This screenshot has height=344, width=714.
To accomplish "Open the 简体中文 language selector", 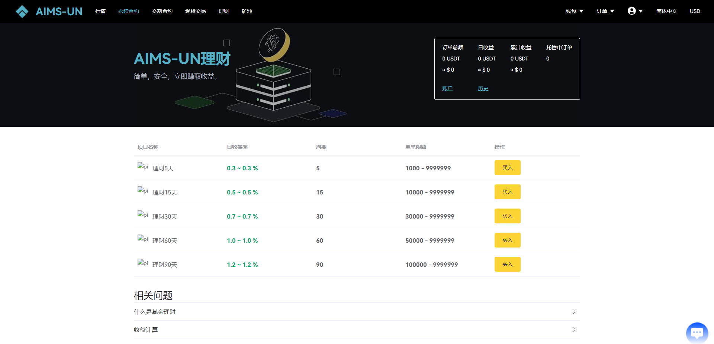I will 666,11.
